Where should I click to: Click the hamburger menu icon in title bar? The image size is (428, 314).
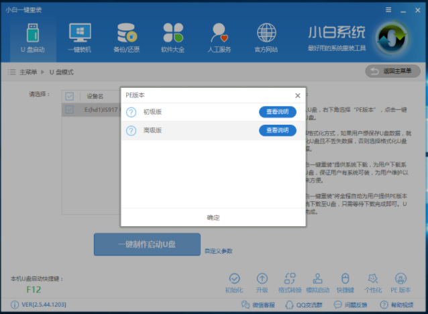coord(388,10)
